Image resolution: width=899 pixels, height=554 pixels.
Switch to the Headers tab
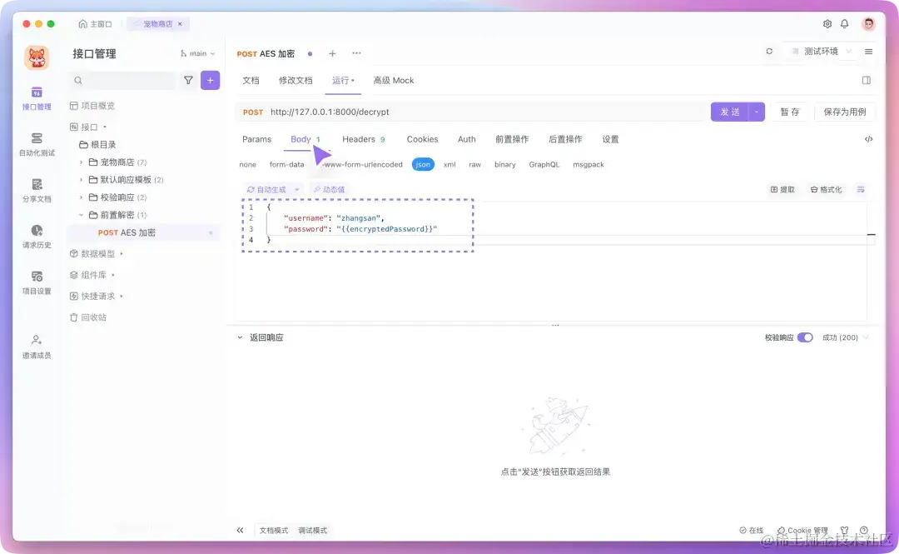[x=357, y=139]
